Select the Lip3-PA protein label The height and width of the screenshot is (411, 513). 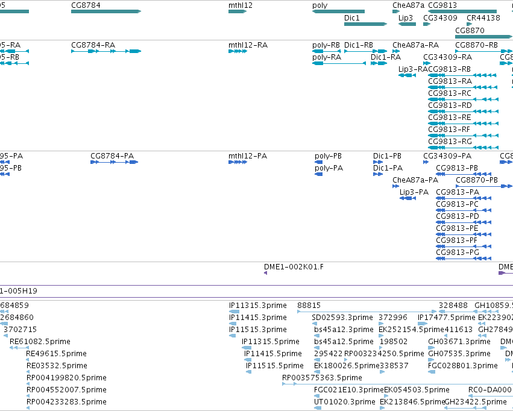coord(414,192)
